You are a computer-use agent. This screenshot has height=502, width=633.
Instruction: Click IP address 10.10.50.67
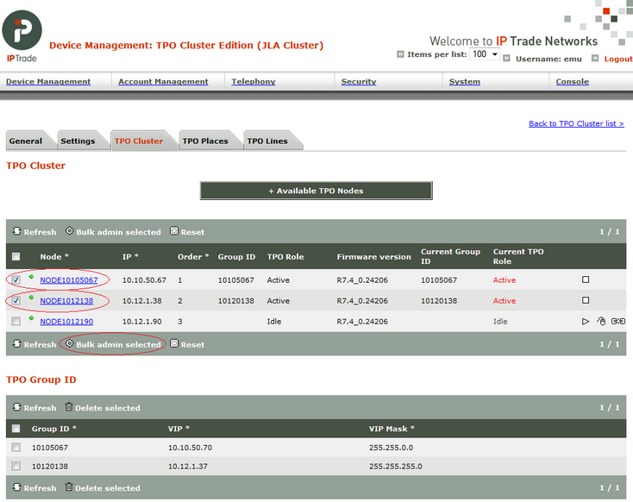144,279
